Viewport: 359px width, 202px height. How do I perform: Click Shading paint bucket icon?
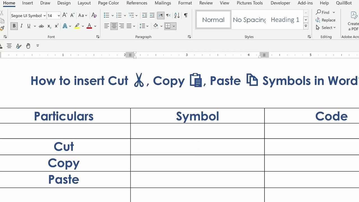tap(156, 26)
